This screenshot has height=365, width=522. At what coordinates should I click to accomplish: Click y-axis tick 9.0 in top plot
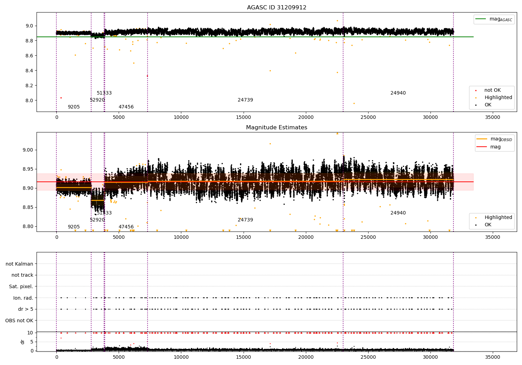point(30,26)
